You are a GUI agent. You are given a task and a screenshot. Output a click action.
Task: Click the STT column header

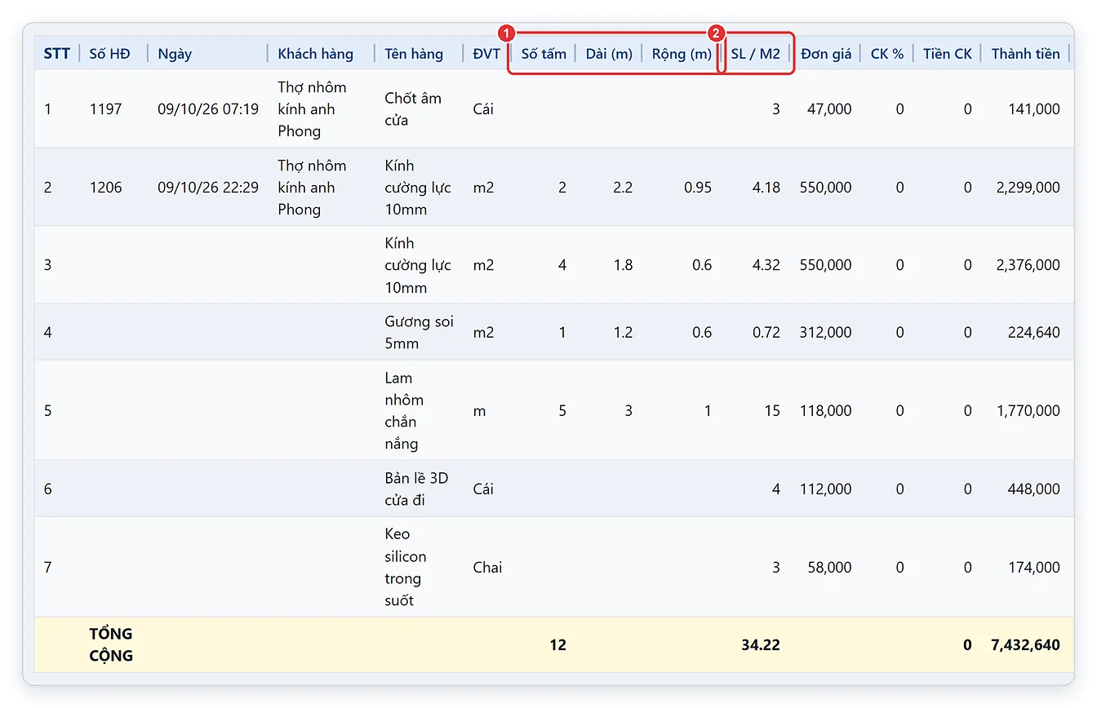57,54
